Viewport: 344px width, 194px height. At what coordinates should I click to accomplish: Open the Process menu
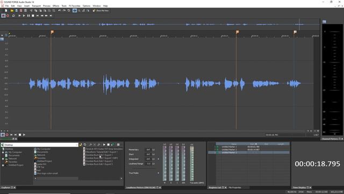pos(47,6)
